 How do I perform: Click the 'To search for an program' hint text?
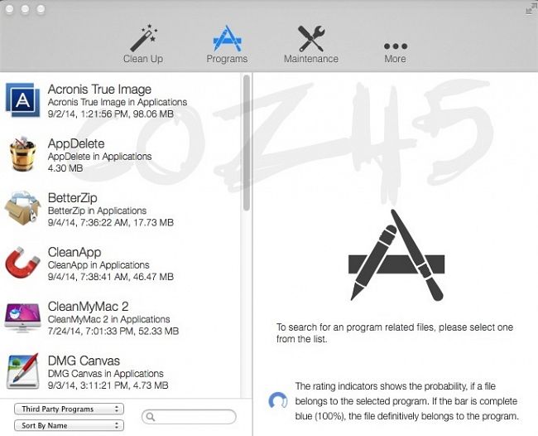point(395,333)
